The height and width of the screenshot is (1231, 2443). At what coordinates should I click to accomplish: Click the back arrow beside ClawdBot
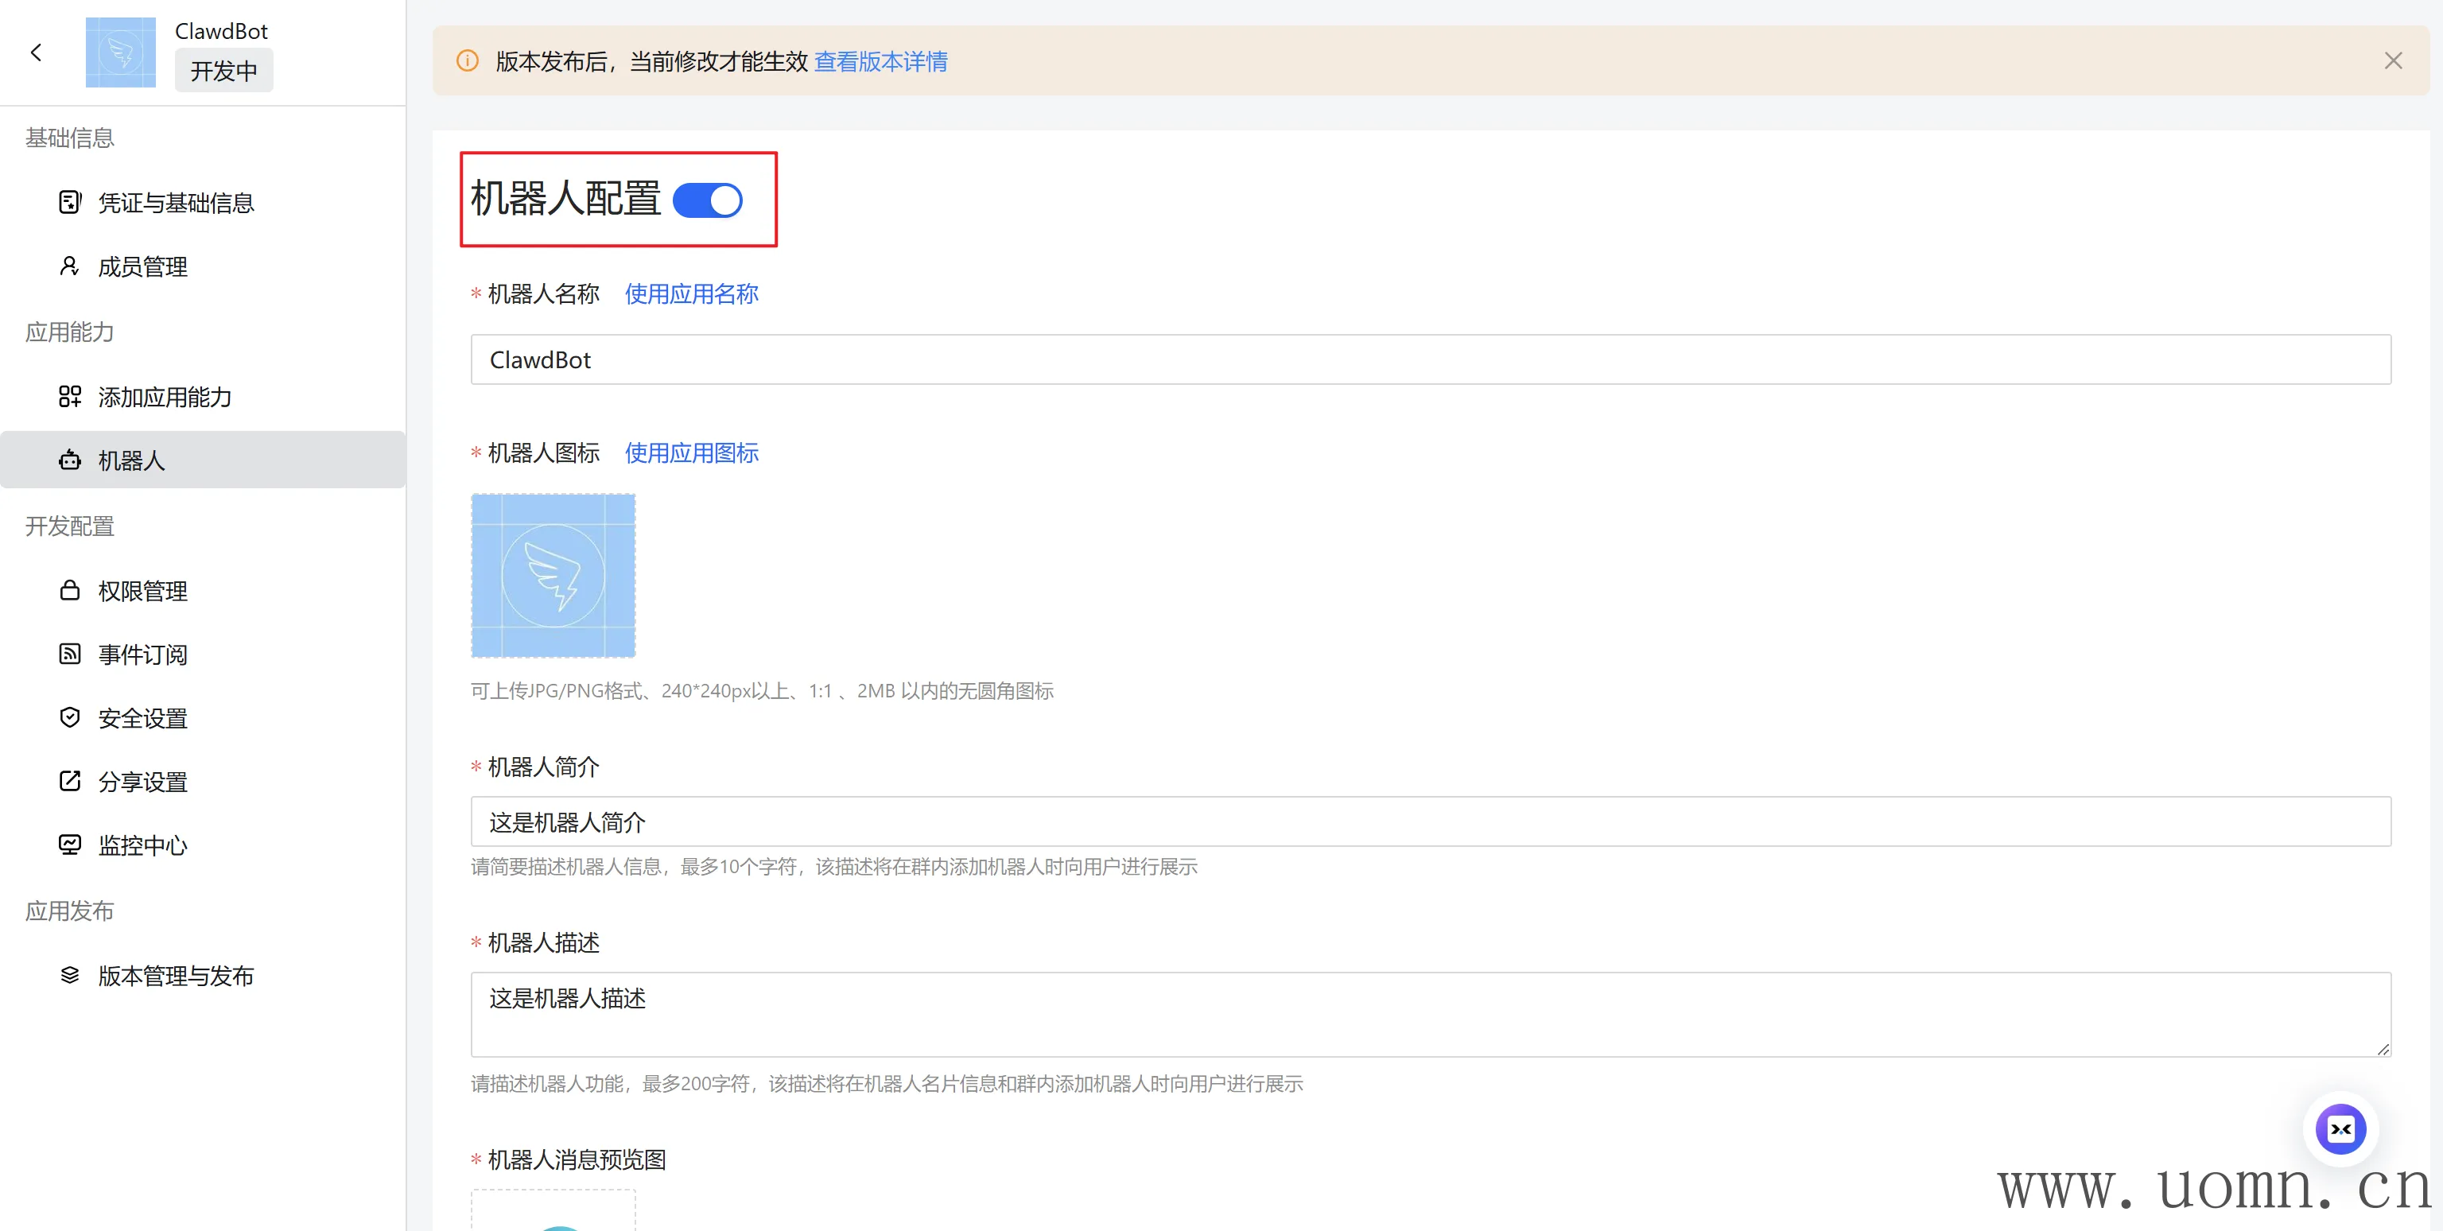click(x=36, y=53)
